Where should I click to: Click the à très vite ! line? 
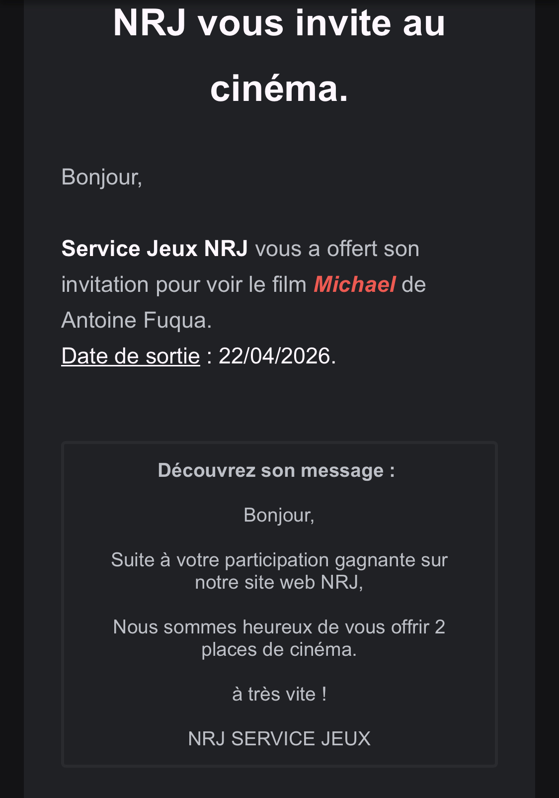[279, 694]
